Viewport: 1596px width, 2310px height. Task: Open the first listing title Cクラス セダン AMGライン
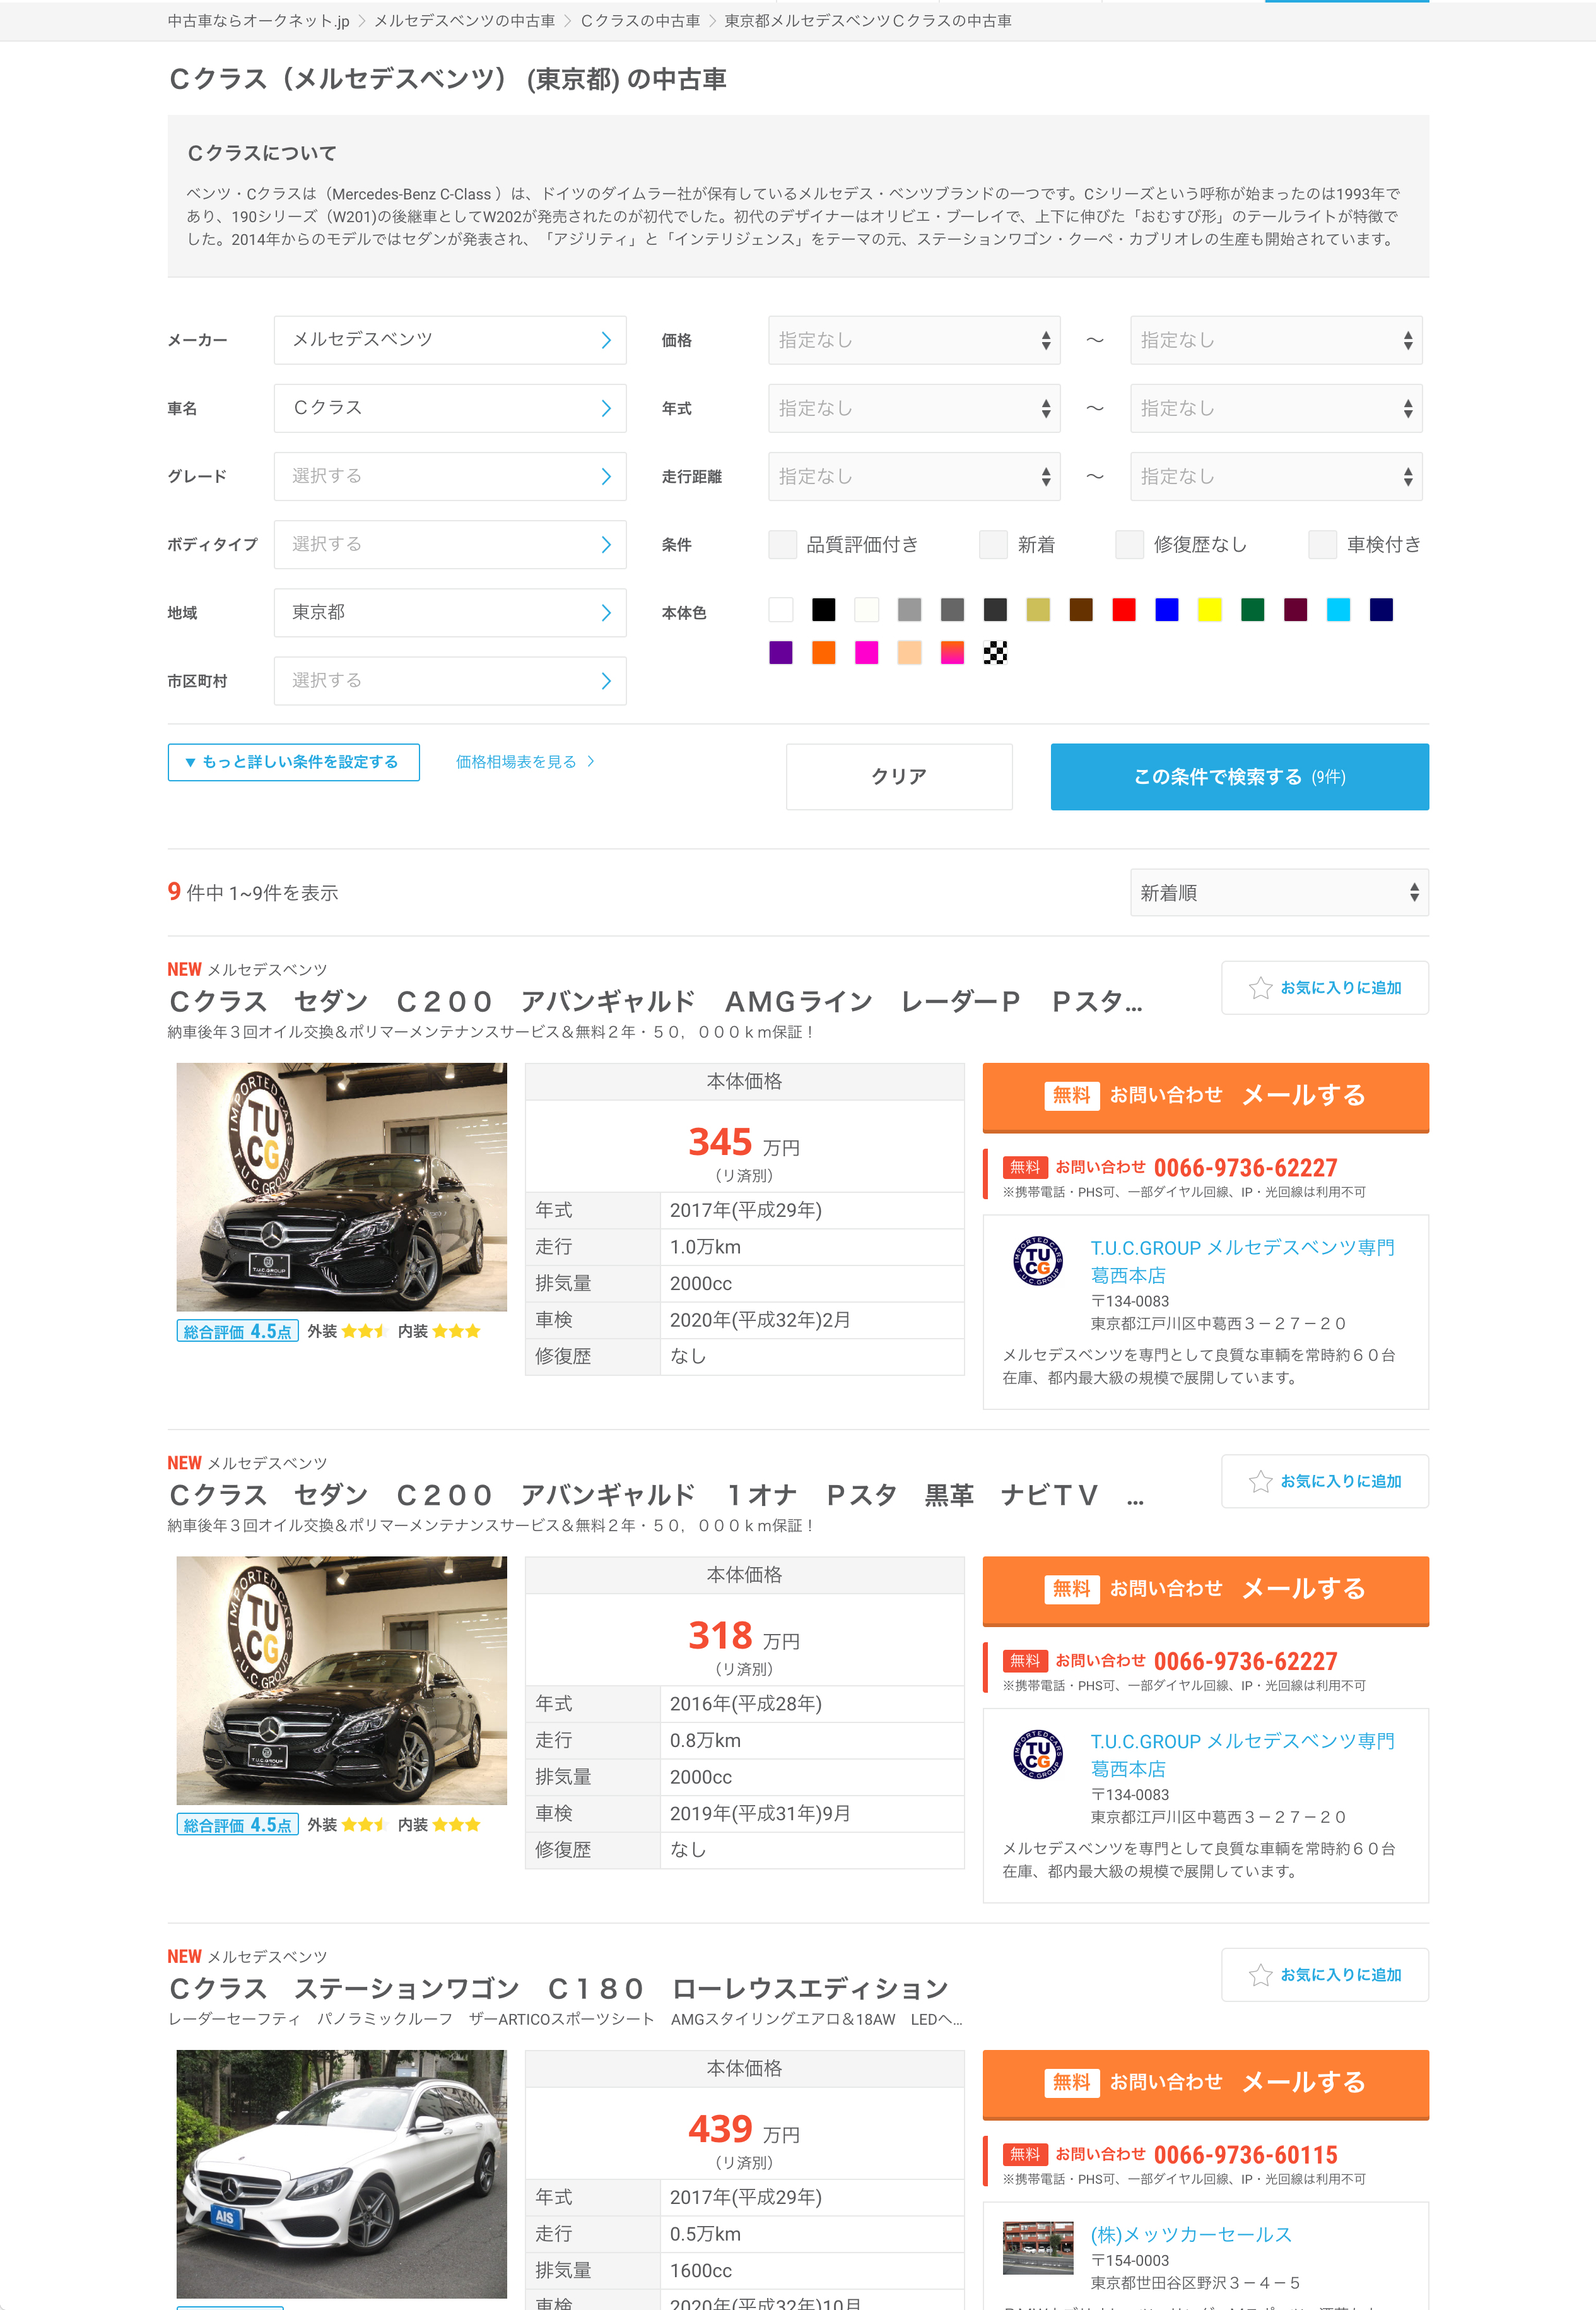(655, 1002)
